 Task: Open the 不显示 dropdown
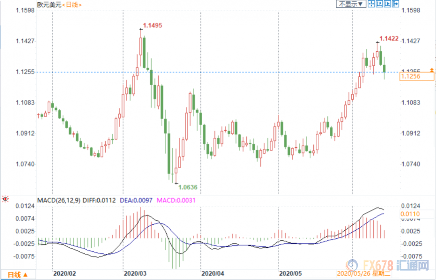351,4
